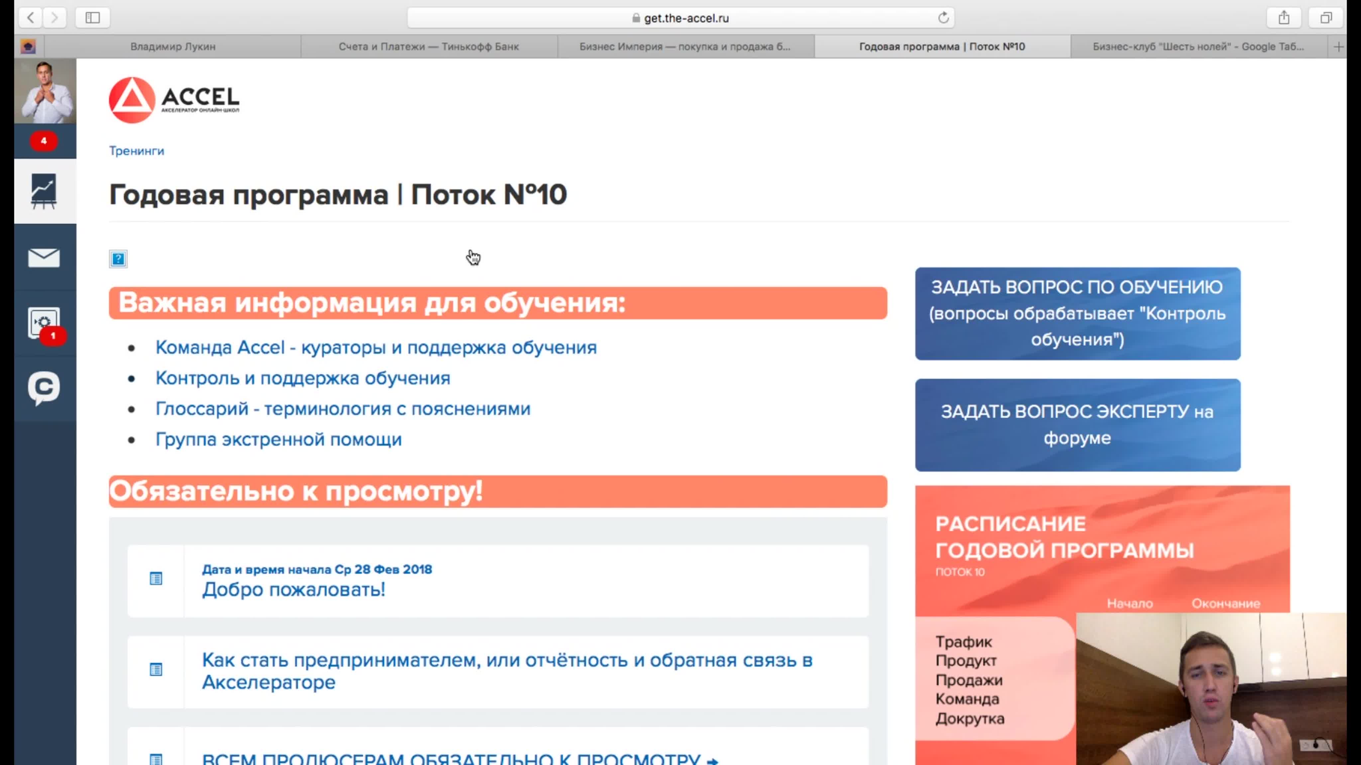Click the ПОТОК 10 label on banner
This screenshot has width=1361, height=765.
click(960, 572)
